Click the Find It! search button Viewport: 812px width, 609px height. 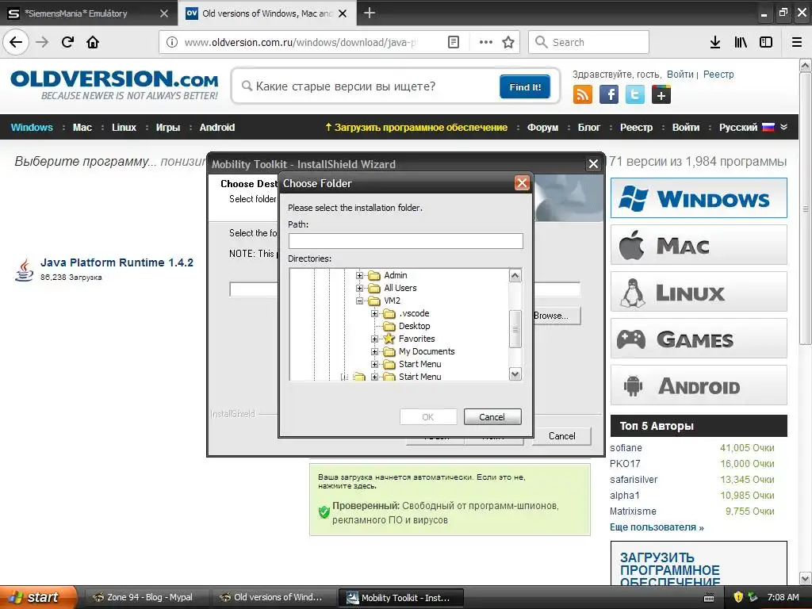pos(525,86)
